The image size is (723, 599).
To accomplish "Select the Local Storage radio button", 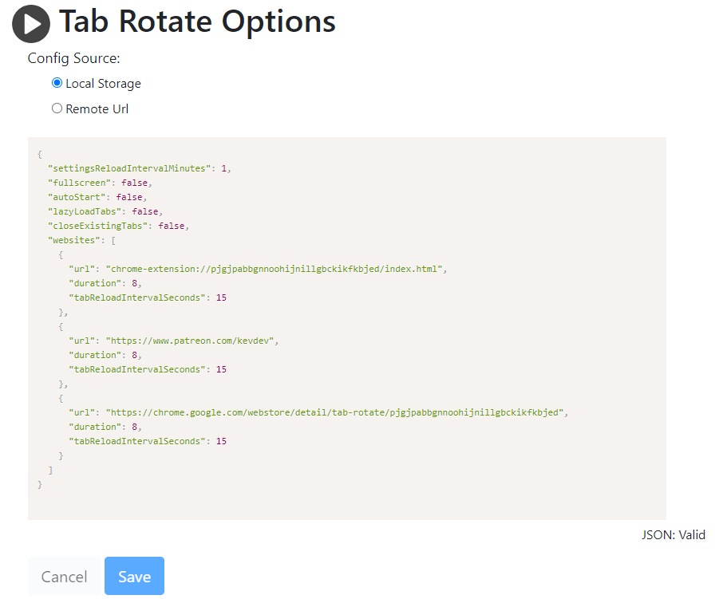I will coord(57,83).
